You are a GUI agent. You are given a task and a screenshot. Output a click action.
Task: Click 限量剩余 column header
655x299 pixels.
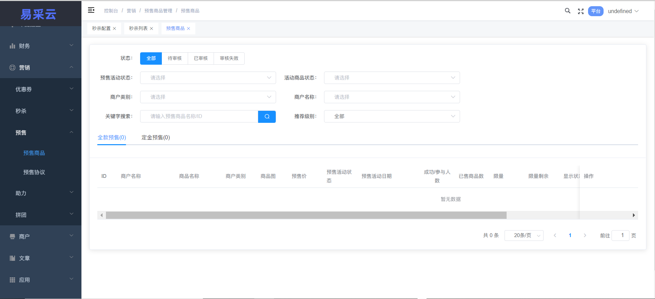point(538,176)
